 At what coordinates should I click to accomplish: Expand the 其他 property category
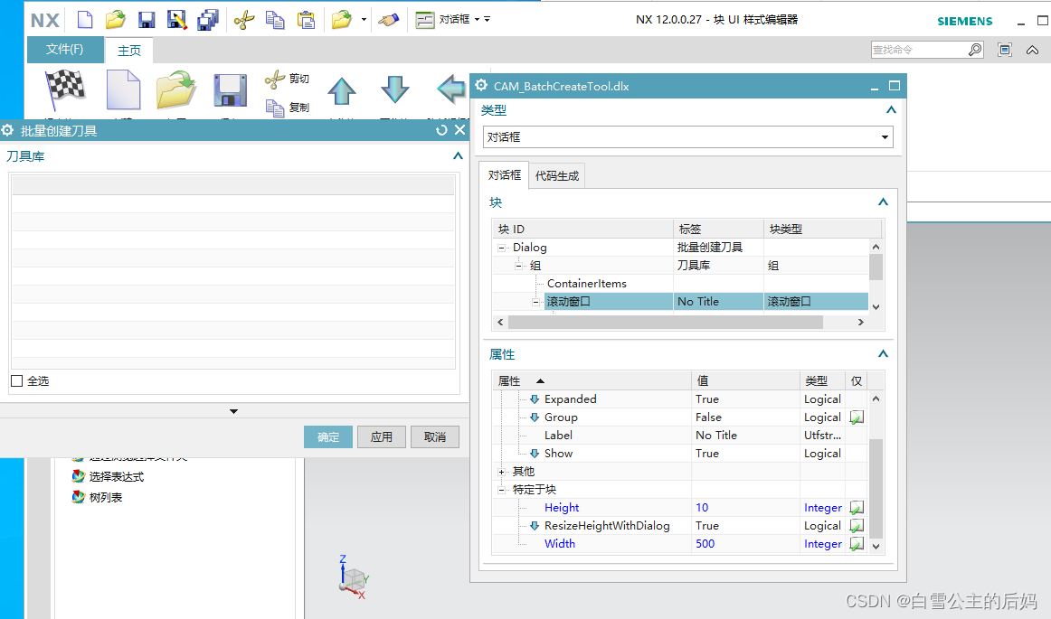[501, 473]
